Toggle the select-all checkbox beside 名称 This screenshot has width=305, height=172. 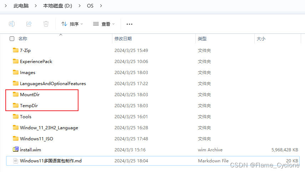point(12,38)
